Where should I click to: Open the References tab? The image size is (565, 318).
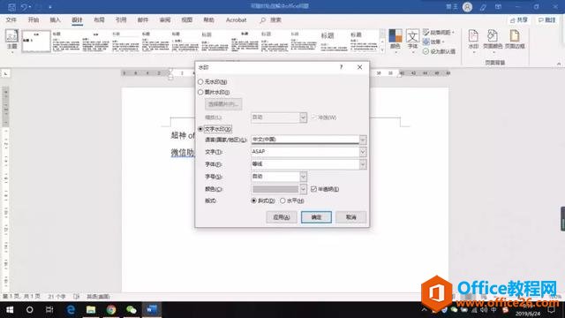point(121,20)
